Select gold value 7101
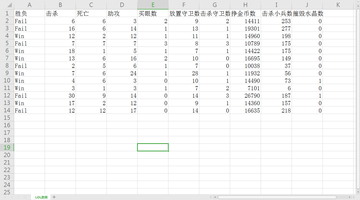The image size is (360, 200). point(245,88)
